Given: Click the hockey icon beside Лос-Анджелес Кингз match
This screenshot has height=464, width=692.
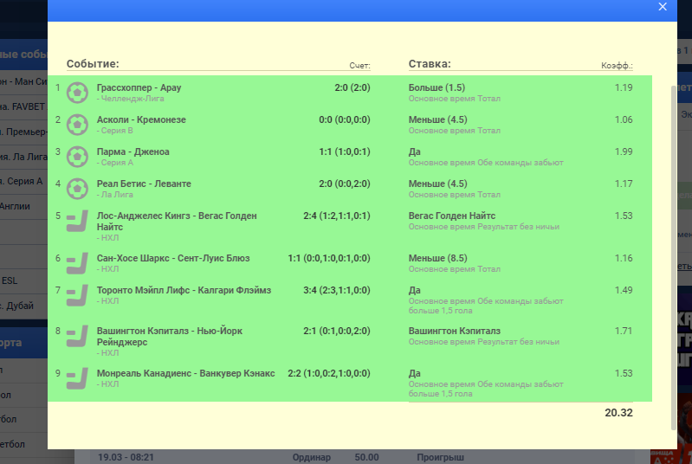Looking at the screenshot, I should pyautogui.click(x=78, y=222).
